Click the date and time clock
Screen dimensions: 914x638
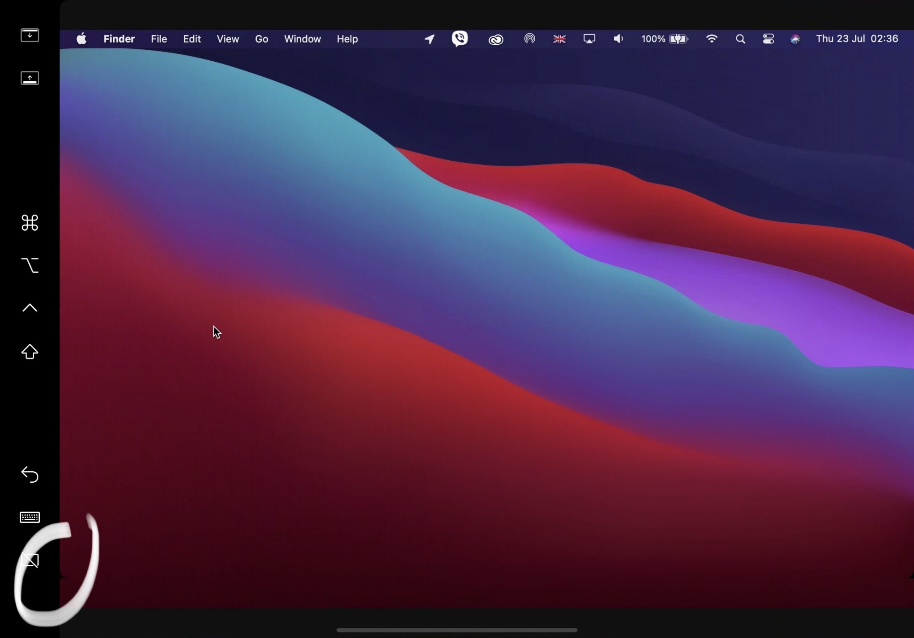(x=857, y=39)
